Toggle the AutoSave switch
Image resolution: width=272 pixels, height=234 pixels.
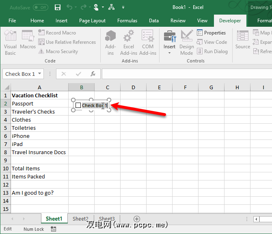coord(40,7)
